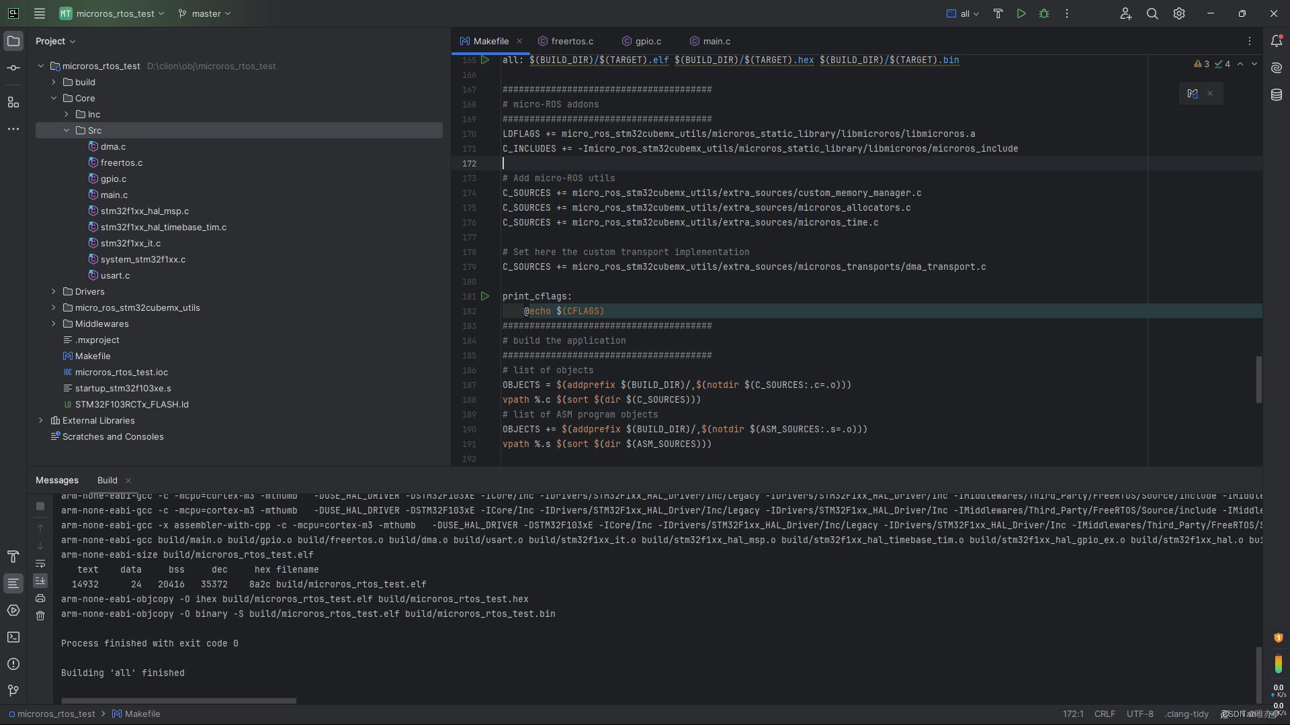Open the Terminal tool window icon

(13, 637)
